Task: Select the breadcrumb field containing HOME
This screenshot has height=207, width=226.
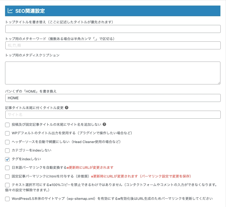Action: 113,98
